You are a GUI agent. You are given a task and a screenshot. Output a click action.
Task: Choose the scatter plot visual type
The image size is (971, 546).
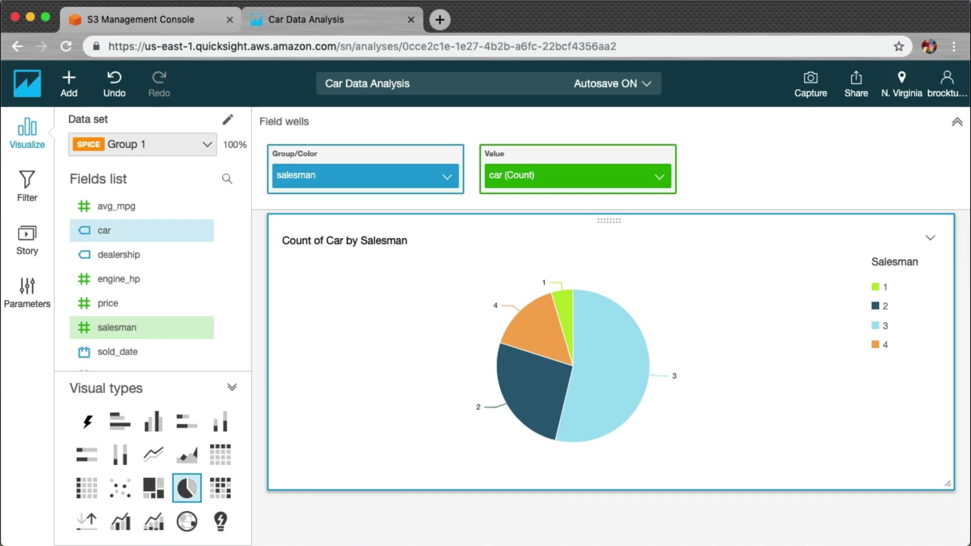pos(120,488)
